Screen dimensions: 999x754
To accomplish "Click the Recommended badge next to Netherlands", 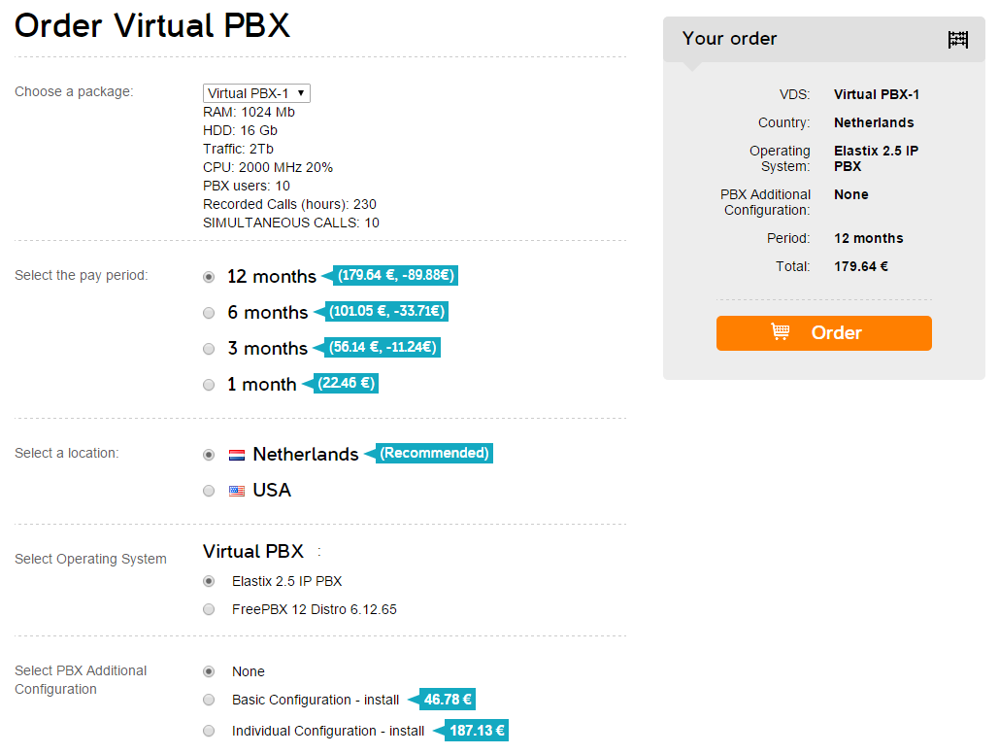I will tap(434, 454).
